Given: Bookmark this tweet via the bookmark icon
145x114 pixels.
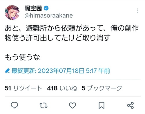Looking at the screenshot, I should [x=101, y=105].
